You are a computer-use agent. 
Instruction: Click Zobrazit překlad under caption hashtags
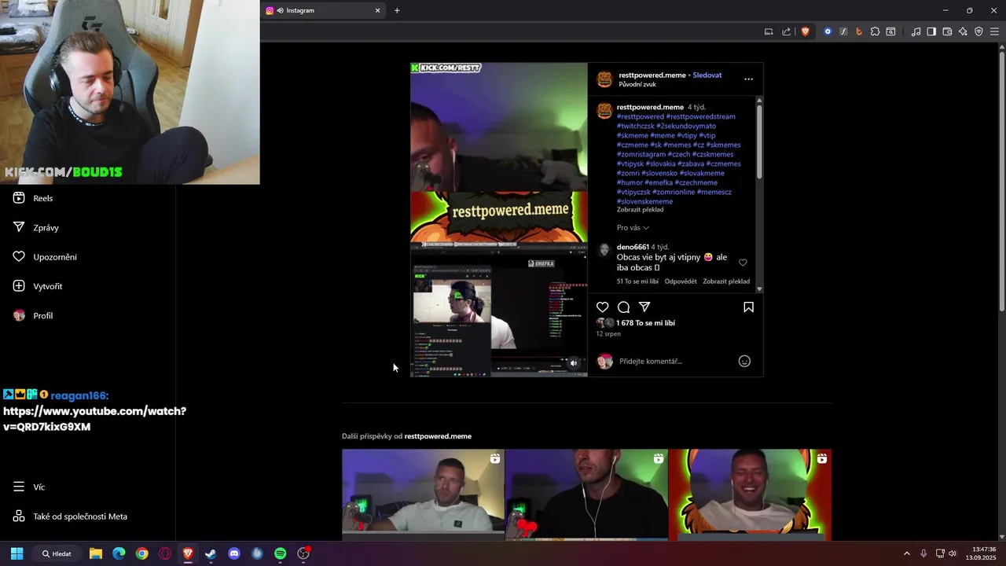(640, 210)
